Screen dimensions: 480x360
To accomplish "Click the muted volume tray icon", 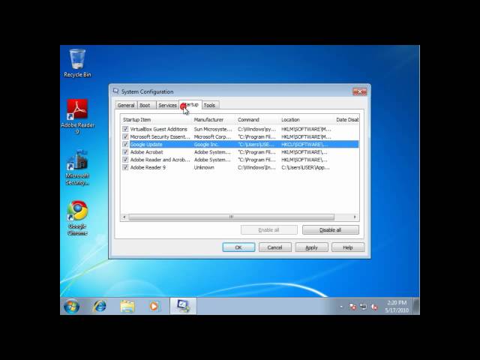I will (374, 307).
